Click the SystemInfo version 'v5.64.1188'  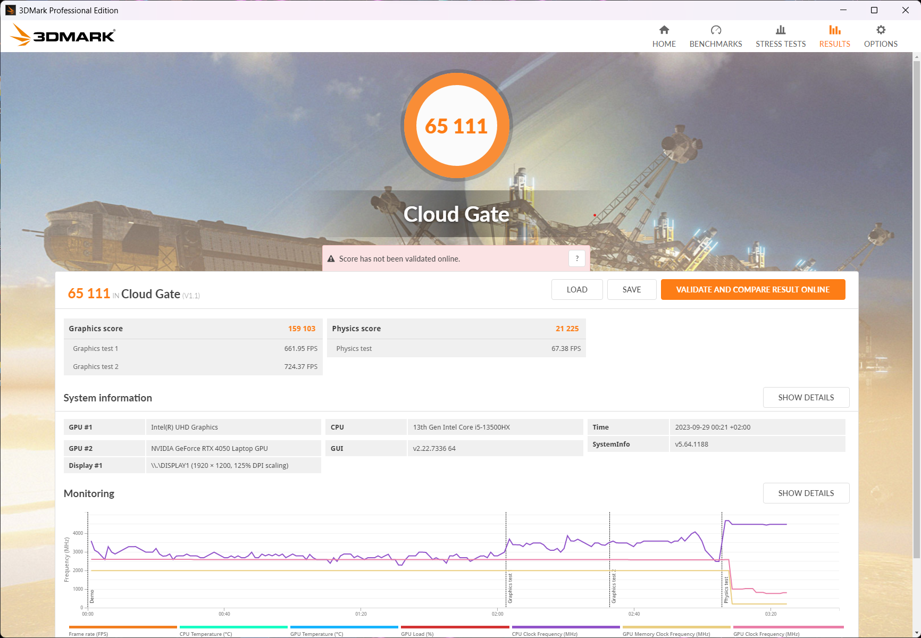[x=691, y=444]
